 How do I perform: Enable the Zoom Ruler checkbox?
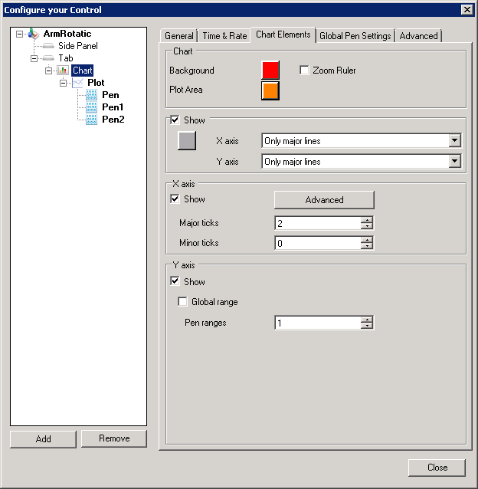[x=304, y=71]
